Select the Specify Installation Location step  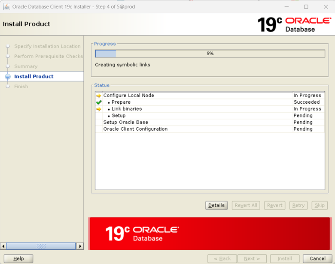click(47, 46)
